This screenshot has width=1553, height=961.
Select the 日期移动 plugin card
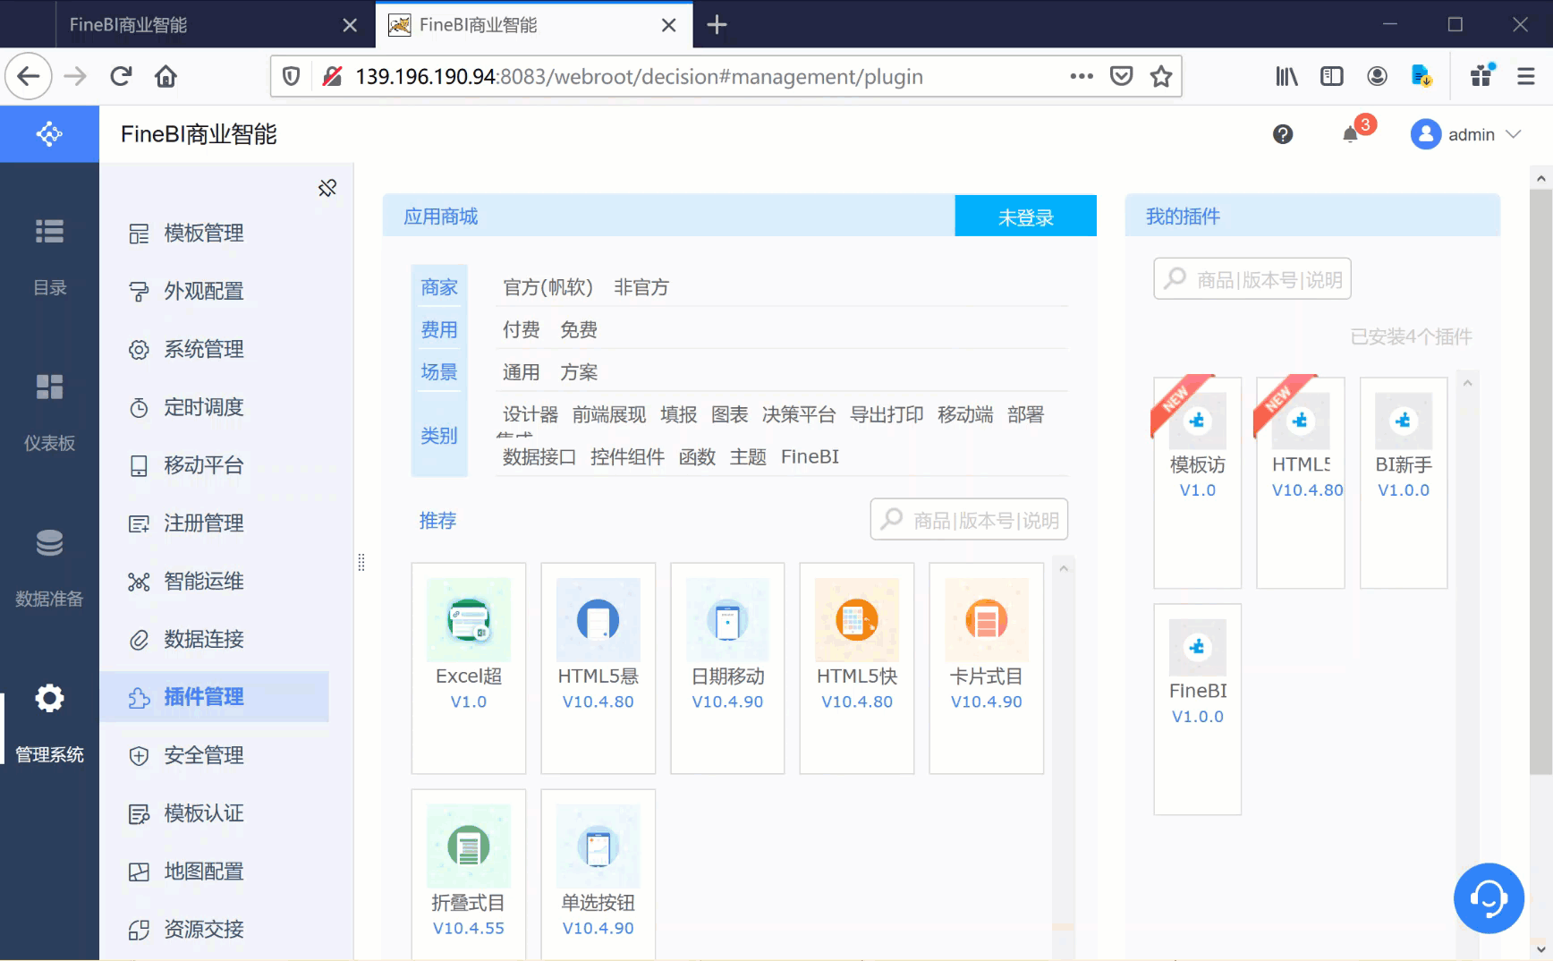[727, 668]
